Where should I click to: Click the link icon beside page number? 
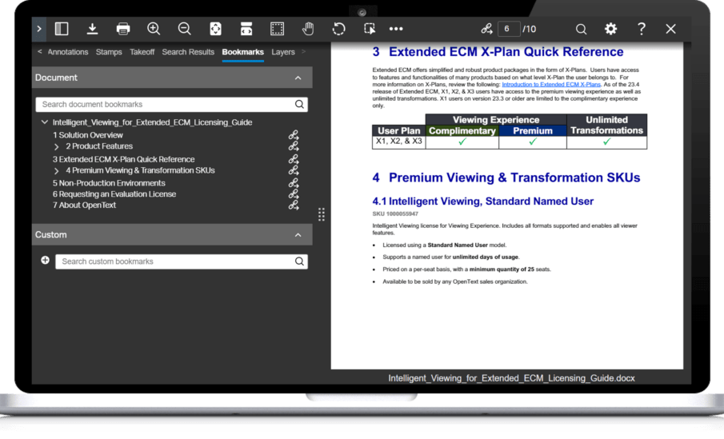(486, 29)
